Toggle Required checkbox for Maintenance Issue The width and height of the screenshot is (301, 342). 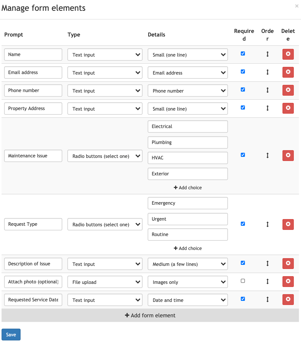243,155
